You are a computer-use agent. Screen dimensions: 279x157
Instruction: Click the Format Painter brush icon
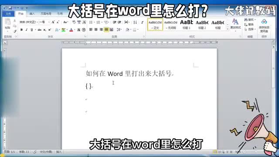[15, 31]
